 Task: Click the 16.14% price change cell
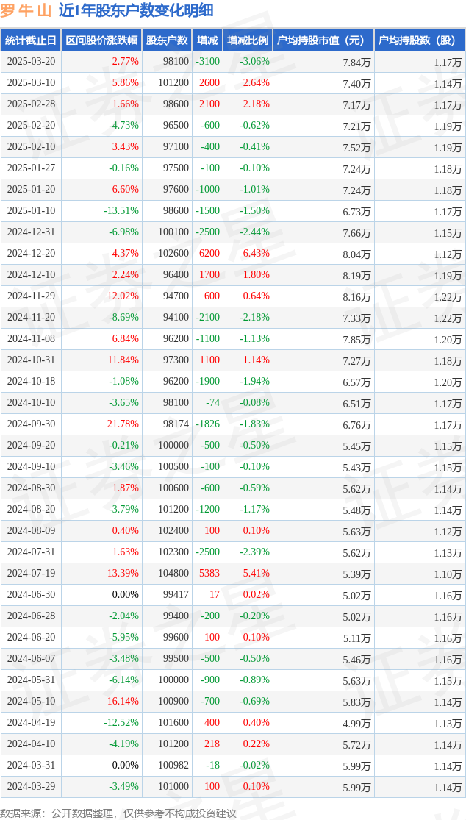(x=123, y=702)
